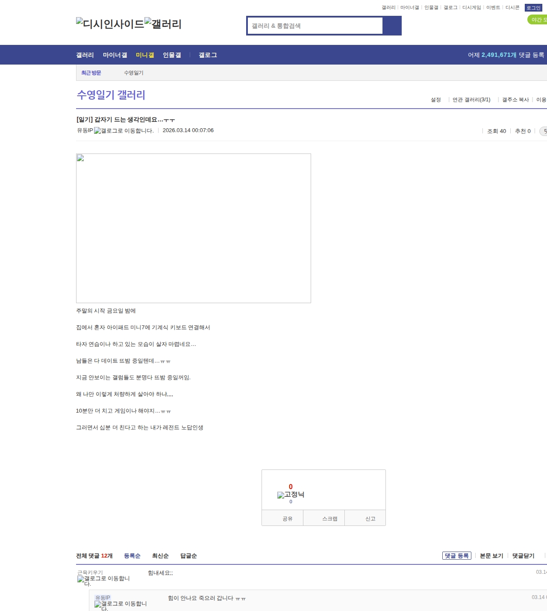Image resolution: width=547 pixels, height=611 pixels.
Task: Click commenter name 근육키우기
Action: click(90, 573)
